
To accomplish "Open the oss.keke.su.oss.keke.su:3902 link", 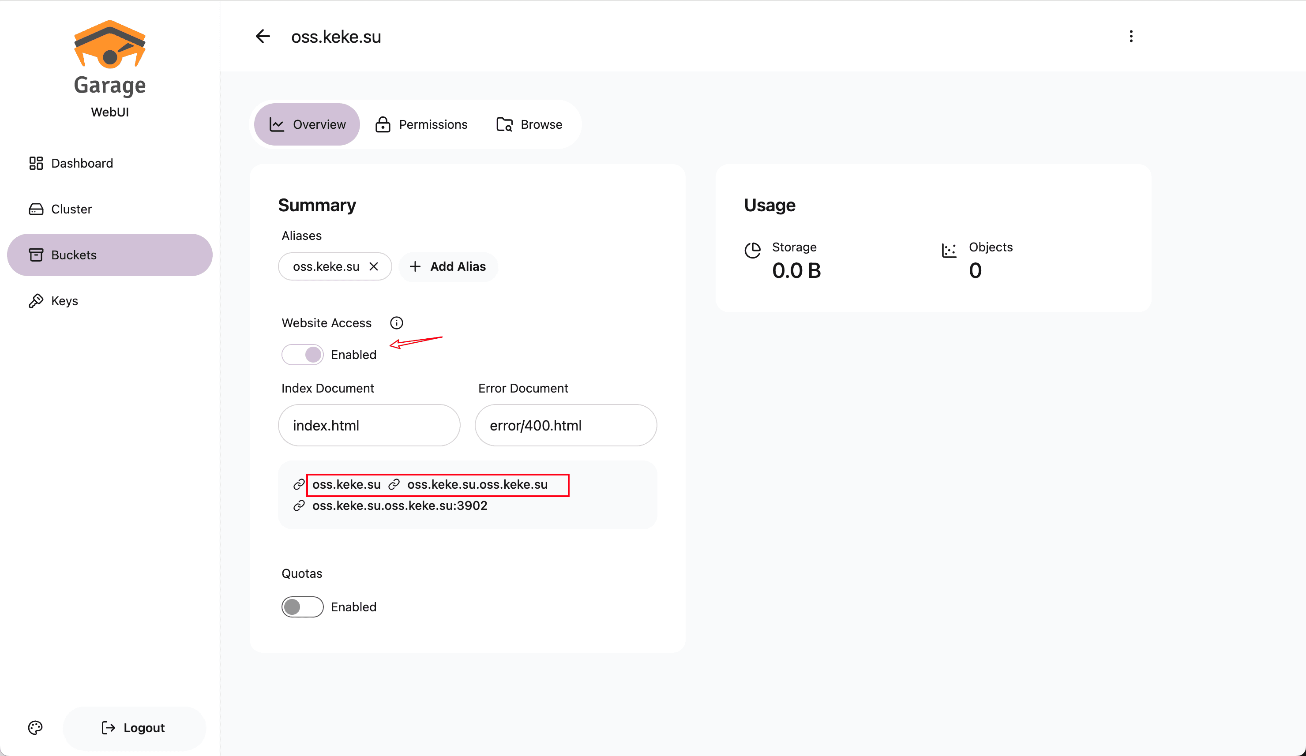I will (400, 506).
